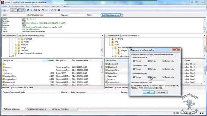207x116 pixels.
Task: Open the remote site path dropdown
Action: point(204,36)
